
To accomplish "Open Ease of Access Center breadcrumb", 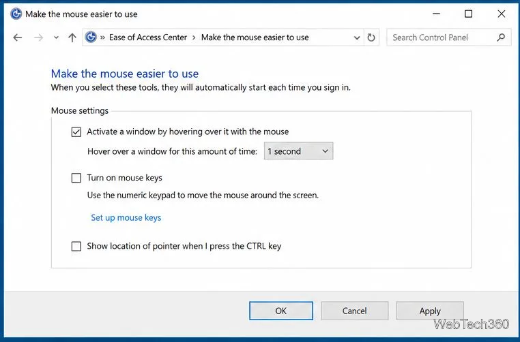I will click(148, 37).
